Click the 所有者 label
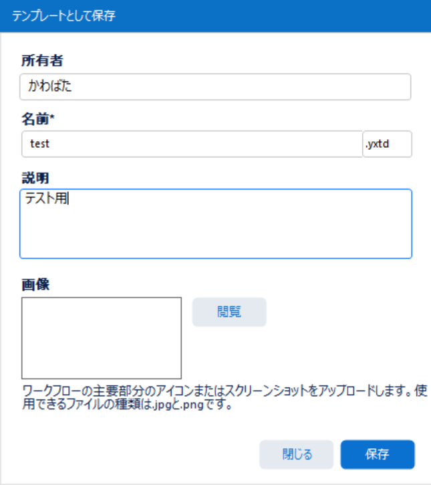Screen dimensions: 431x485 click(42, 61)
